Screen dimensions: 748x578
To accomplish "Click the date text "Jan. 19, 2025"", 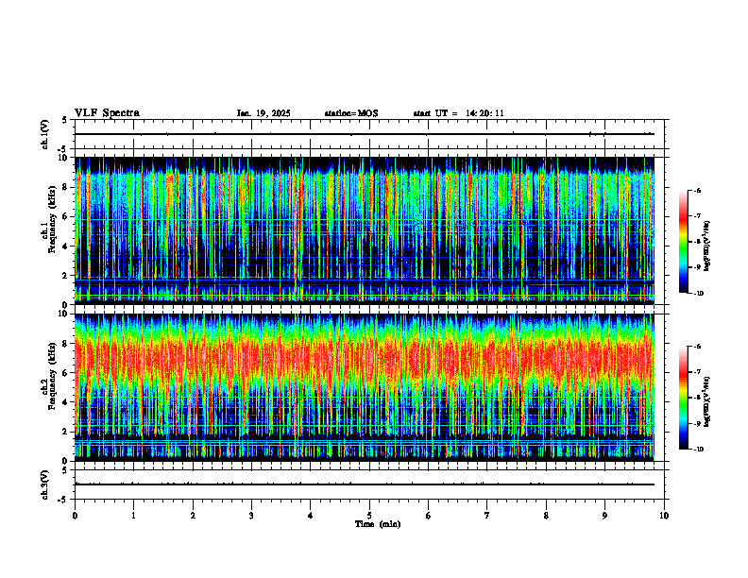I will click(263, 113).
